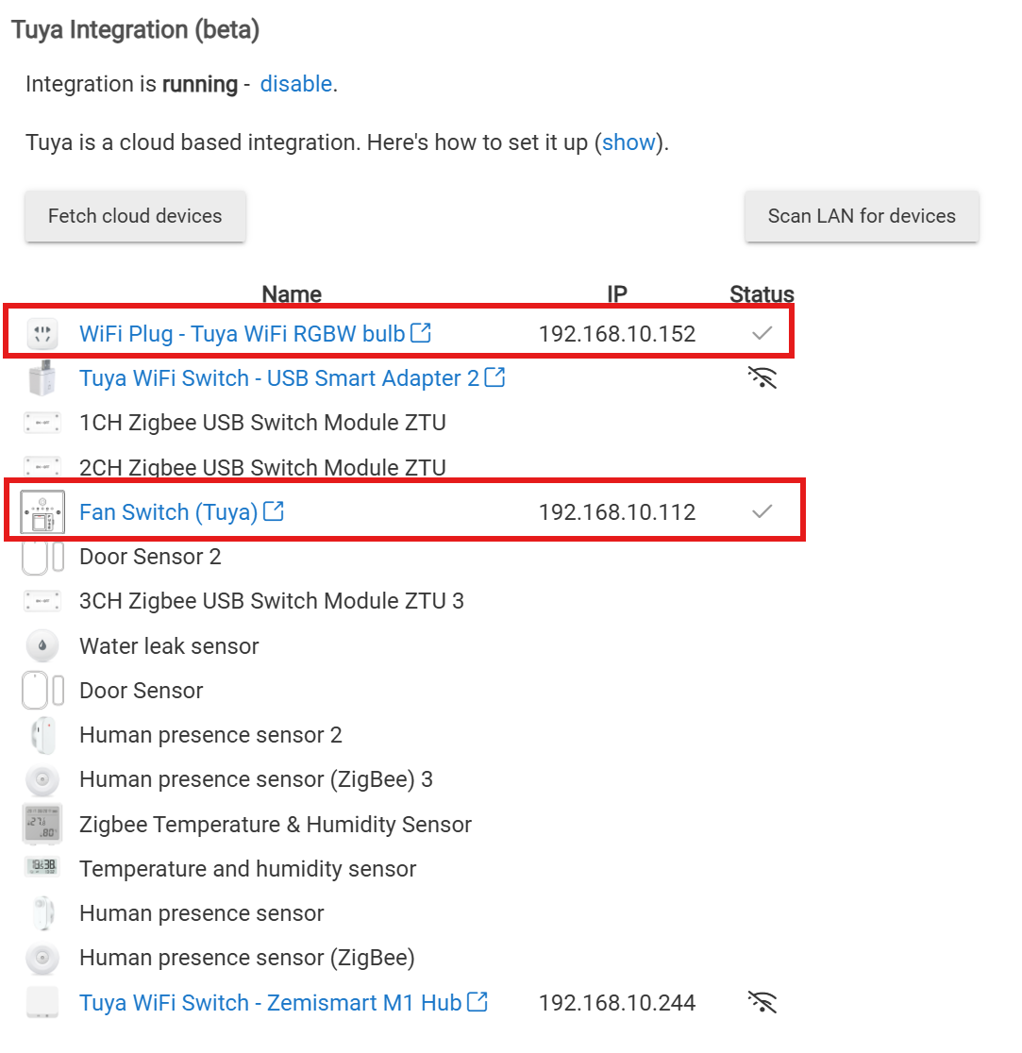
Task: Click external link icon next to Zemismart M1 Hub
Action: pos(477,1001)
